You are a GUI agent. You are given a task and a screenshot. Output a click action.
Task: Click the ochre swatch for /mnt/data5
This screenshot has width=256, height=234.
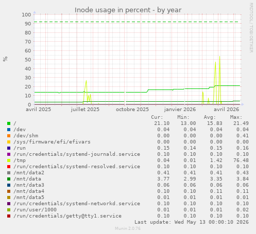click(x=9, y=197)
